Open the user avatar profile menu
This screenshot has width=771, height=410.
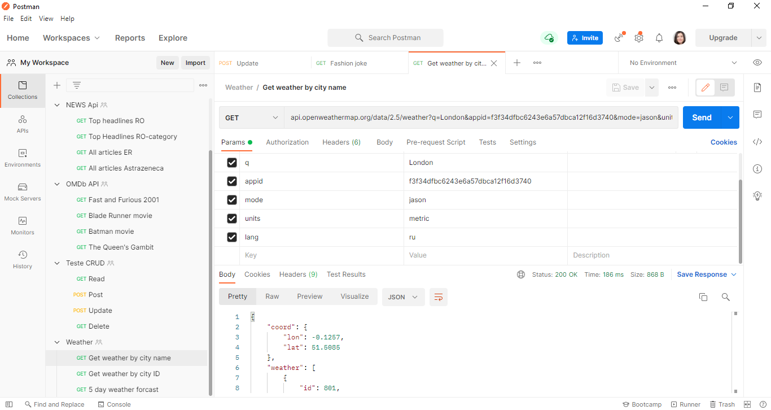click(x=680, y=38)
